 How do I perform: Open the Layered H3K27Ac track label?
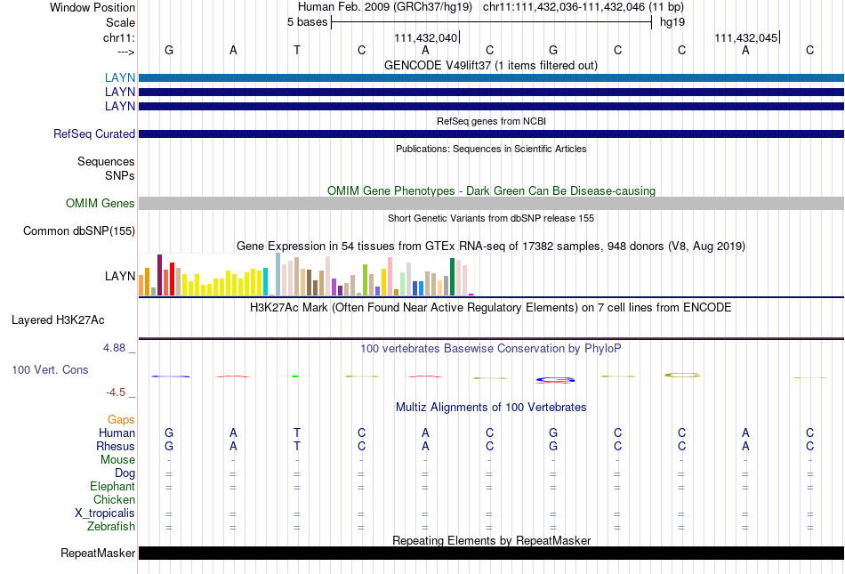(x=58, y=320)
